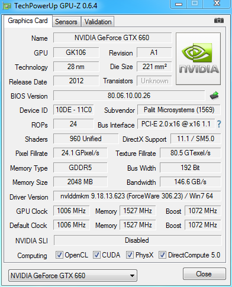Minimize the GPU-Z window

click(179, 4)
